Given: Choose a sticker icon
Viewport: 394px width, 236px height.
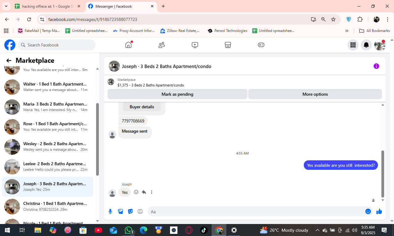Looking at the screenshot, I should coord(130,211).
